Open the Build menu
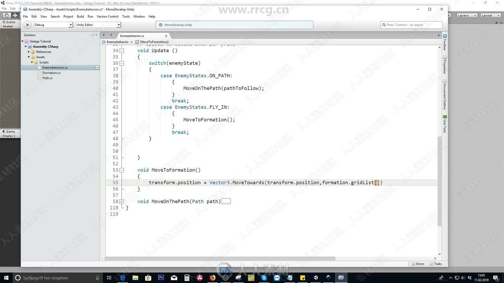Viewport: 504px width, 283px height. click(80, 17)
